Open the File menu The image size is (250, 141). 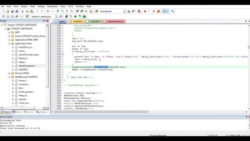click(x=3, y=6)
